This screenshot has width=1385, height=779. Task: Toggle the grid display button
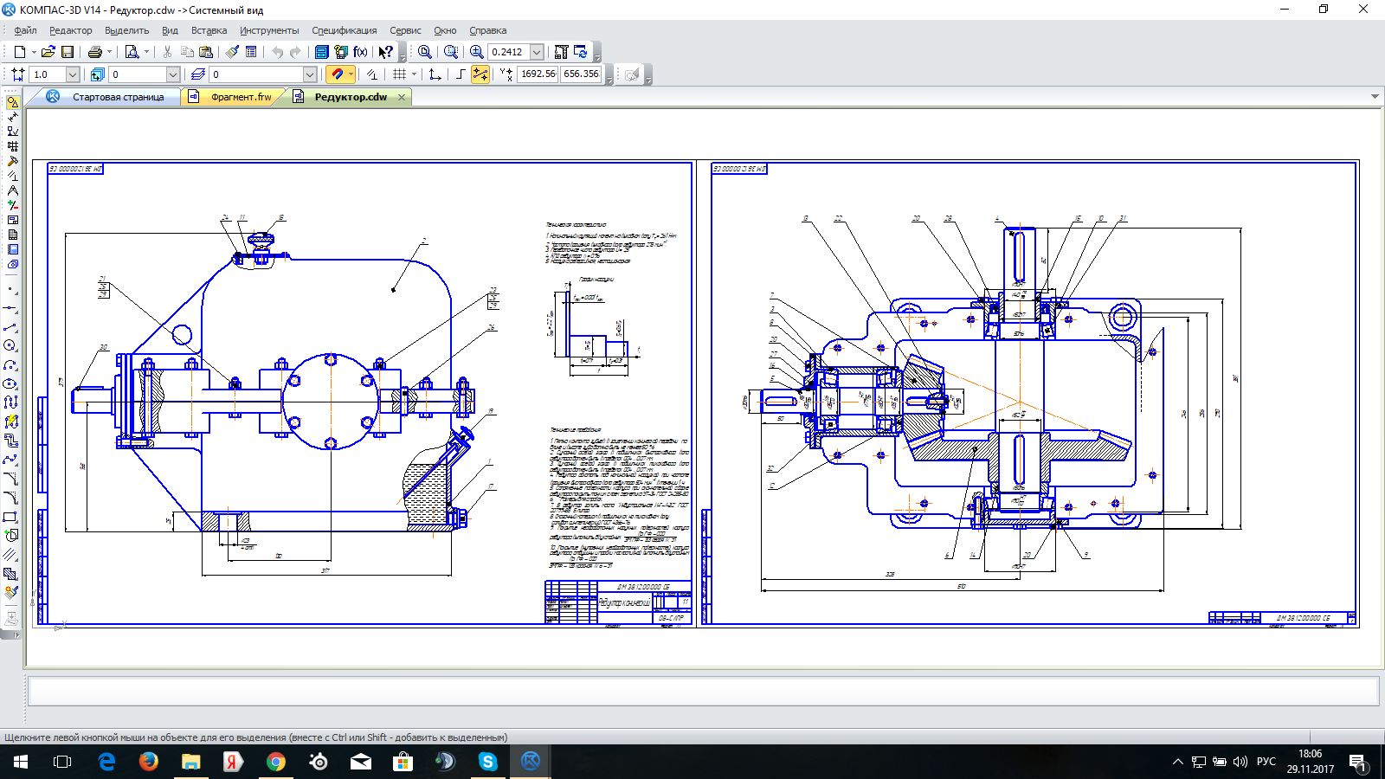[399, 74]
